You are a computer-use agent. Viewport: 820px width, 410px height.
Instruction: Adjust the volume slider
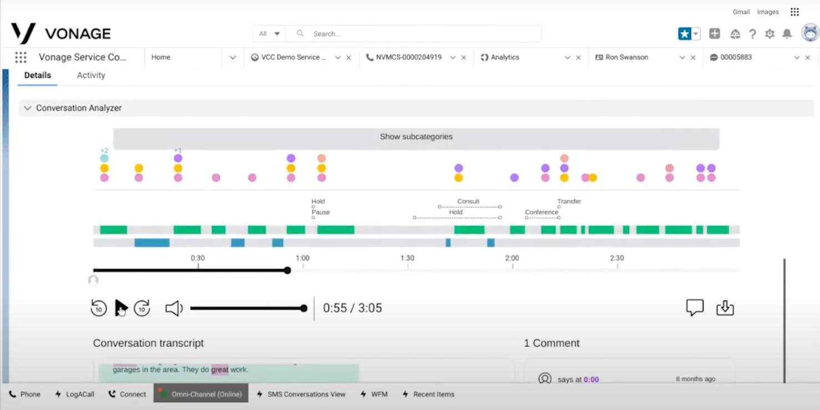(x=249, y=308)
